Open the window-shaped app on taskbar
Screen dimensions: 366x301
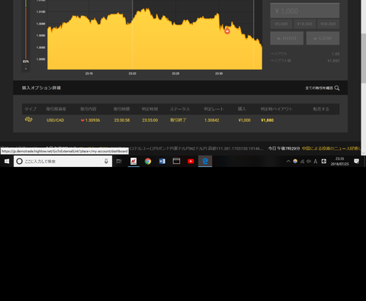[176, 161]
